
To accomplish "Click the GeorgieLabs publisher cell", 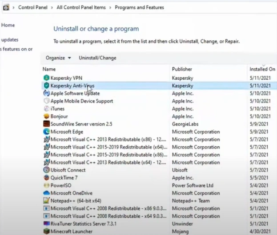I will pyautogui.click(x=185, y=124).
